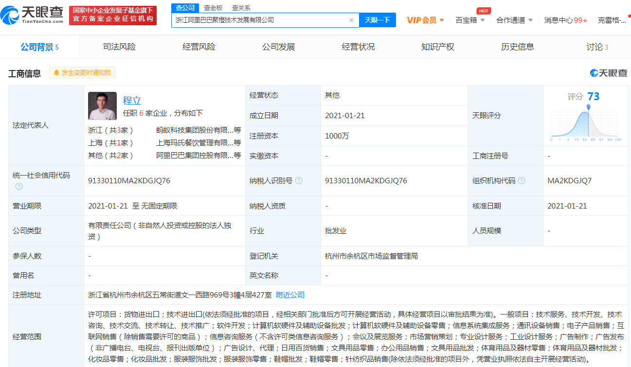Open the 讨论 tab
Screen dimensions: 631x367
tap(597, 47)
